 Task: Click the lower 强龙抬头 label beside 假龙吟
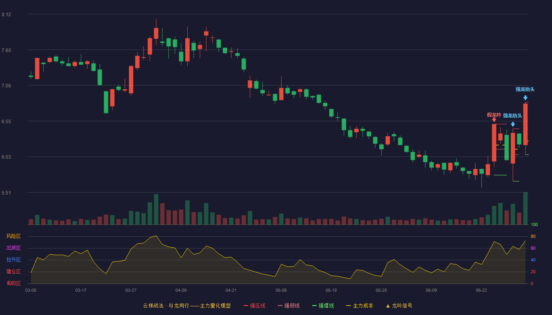[513, 116]
